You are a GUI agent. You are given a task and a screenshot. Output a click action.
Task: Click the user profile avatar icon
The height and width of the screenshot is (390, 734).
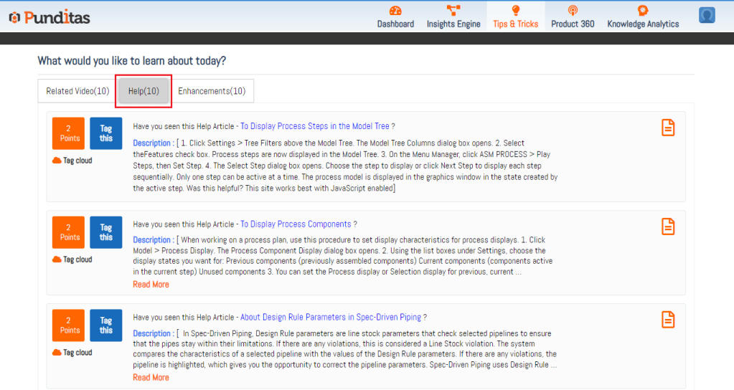tap(707, 16)
